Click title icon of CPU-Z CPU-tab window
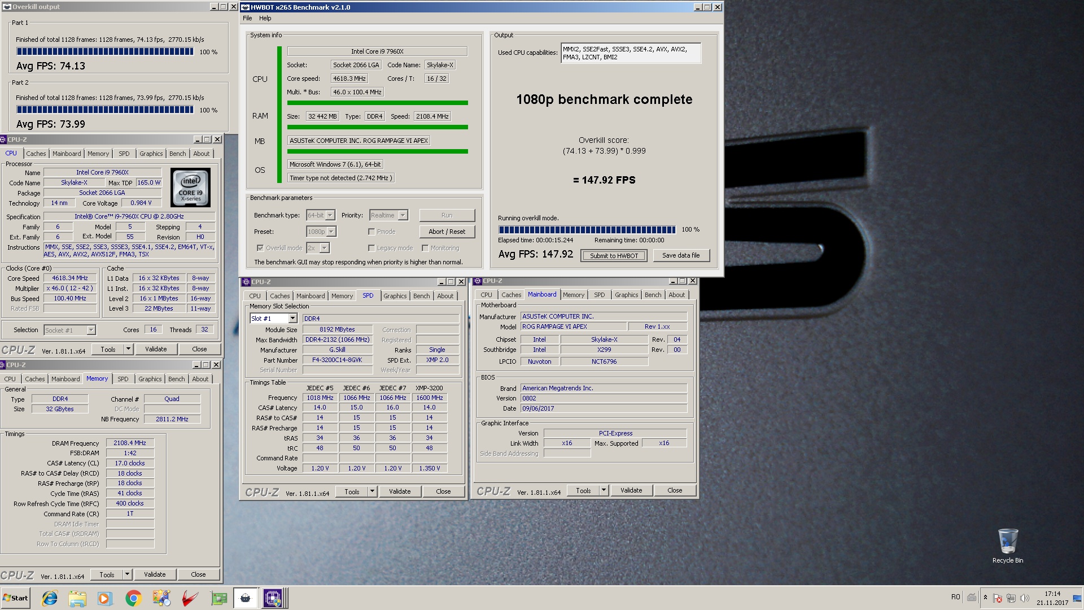This screenshot has width=1084, height=610. point(3,140)
